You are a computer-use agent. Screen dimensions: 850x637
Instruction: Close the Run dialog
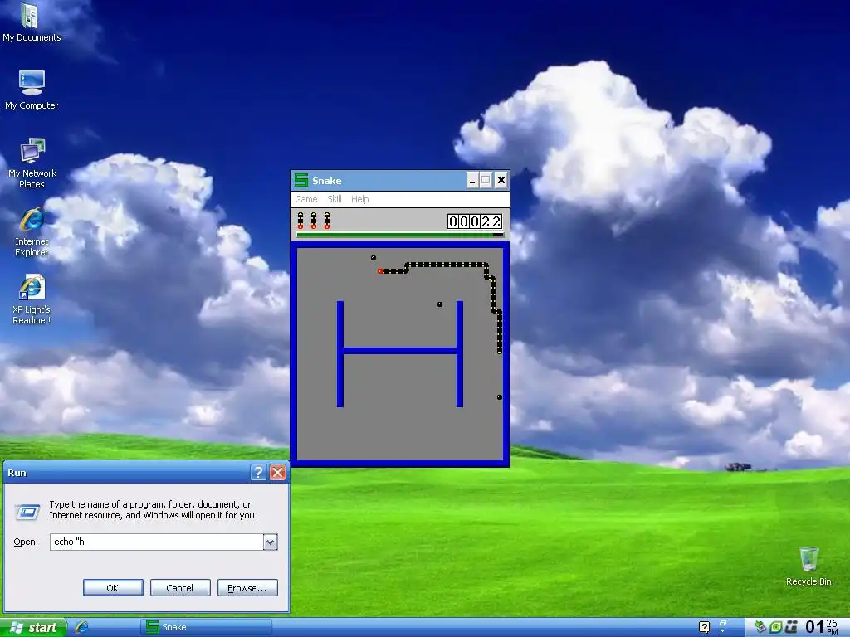tap(277, 472)
